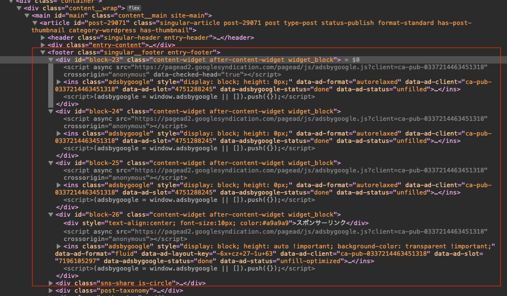
Task: Collapse the main#main element
Action: [27, 15]
